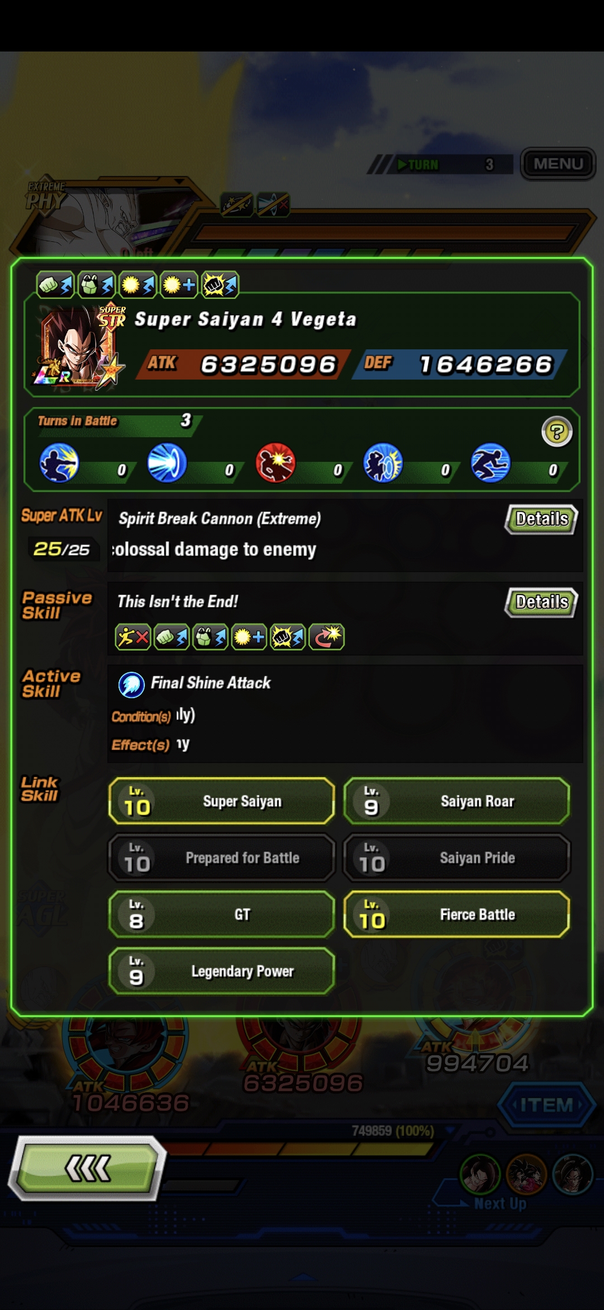Tap the blue guard counter icon
The image size is (604, 1310).
pyautogui.click(x=383, y=462)
